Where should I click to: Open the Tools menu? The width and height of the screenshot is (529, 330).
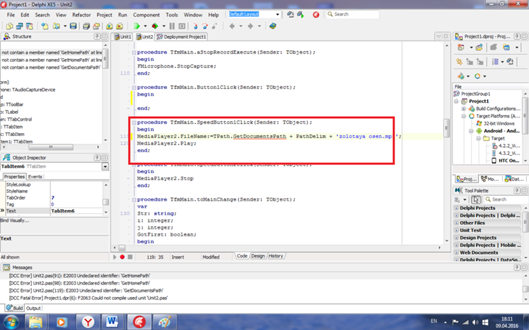172,15
